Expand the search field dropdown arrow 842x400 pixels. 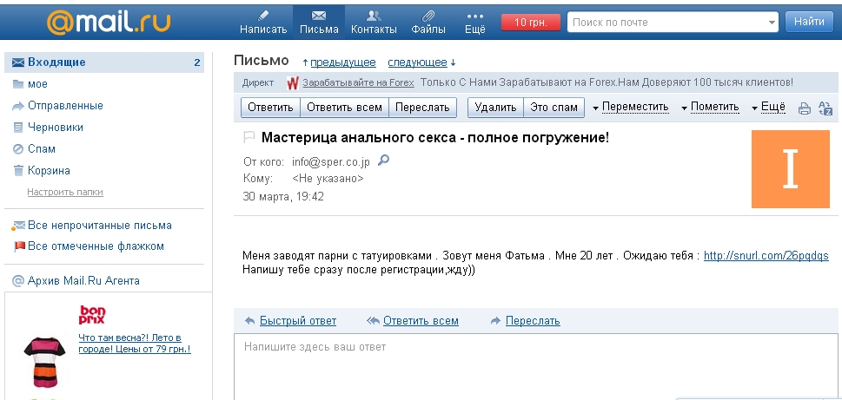[x=772, y=23]
